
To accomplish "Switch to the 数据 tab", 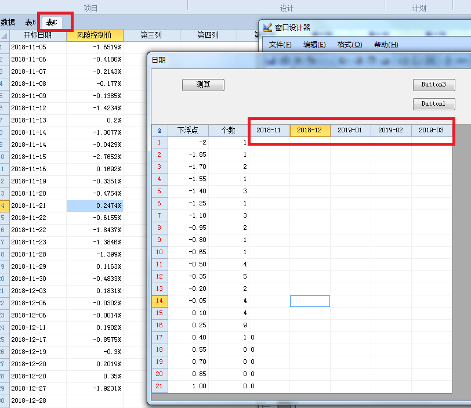I will tap(8, 22).
